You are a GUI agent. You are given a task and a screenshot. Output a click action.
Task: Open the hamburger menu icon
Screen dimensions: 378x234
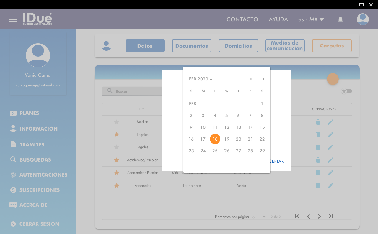coord(13,19)
